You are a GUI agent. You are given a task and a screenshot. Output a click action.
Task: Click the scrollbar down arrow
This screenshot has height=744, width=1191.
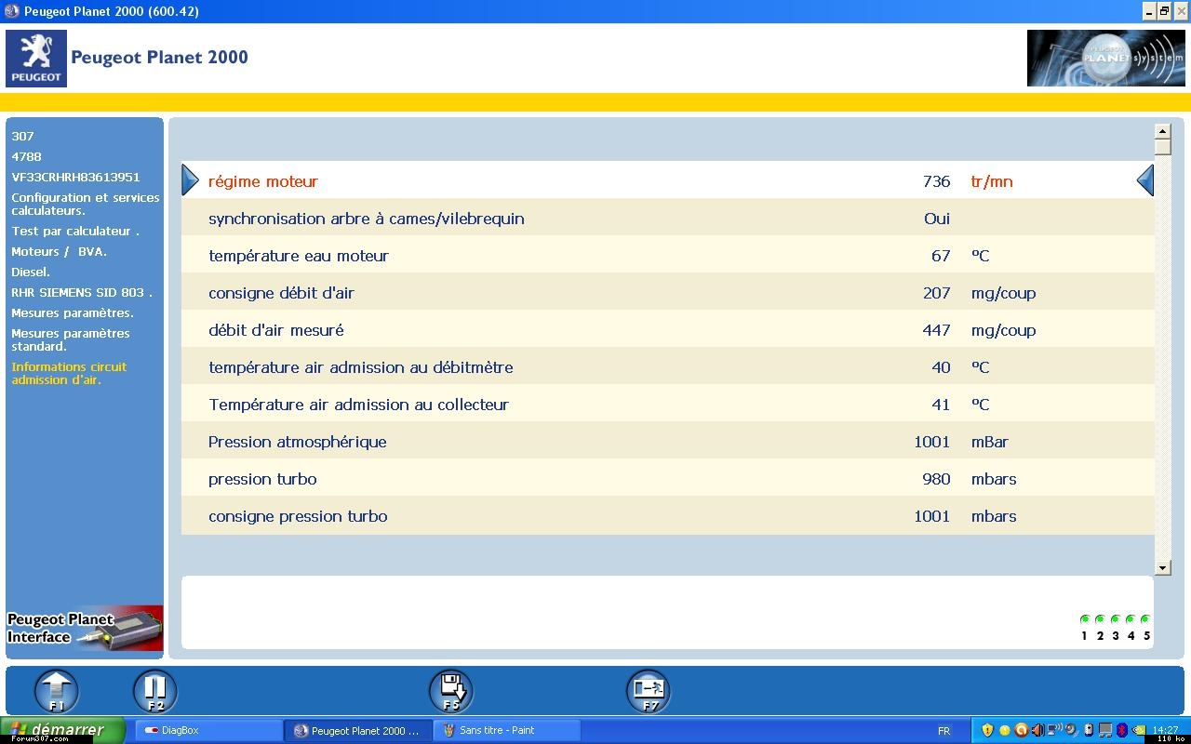(x=1162, y=567)
